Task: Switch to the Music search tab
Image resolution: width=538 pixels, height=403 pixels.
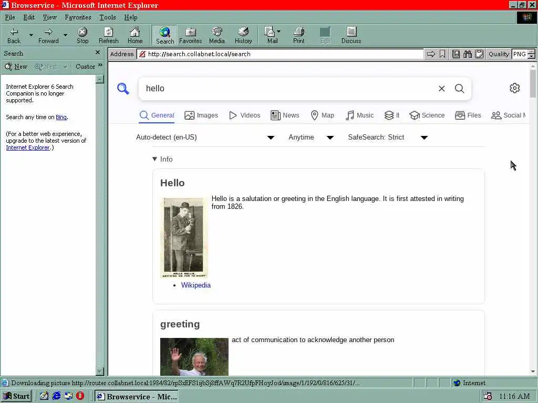Action: [x=359, y=115]
